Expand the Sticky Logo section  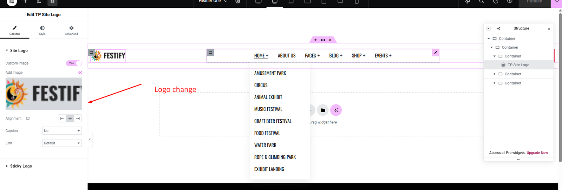click(x=21, y=166)
